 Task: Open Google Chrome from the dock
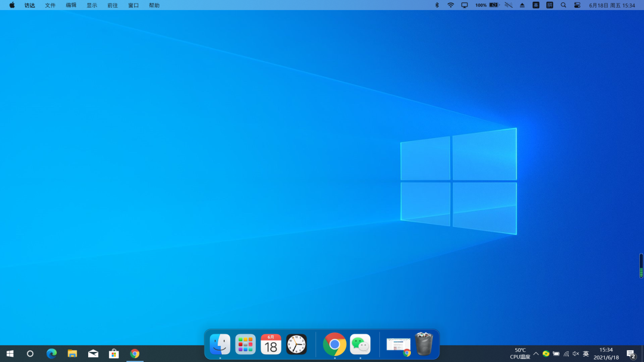point(335,344)
